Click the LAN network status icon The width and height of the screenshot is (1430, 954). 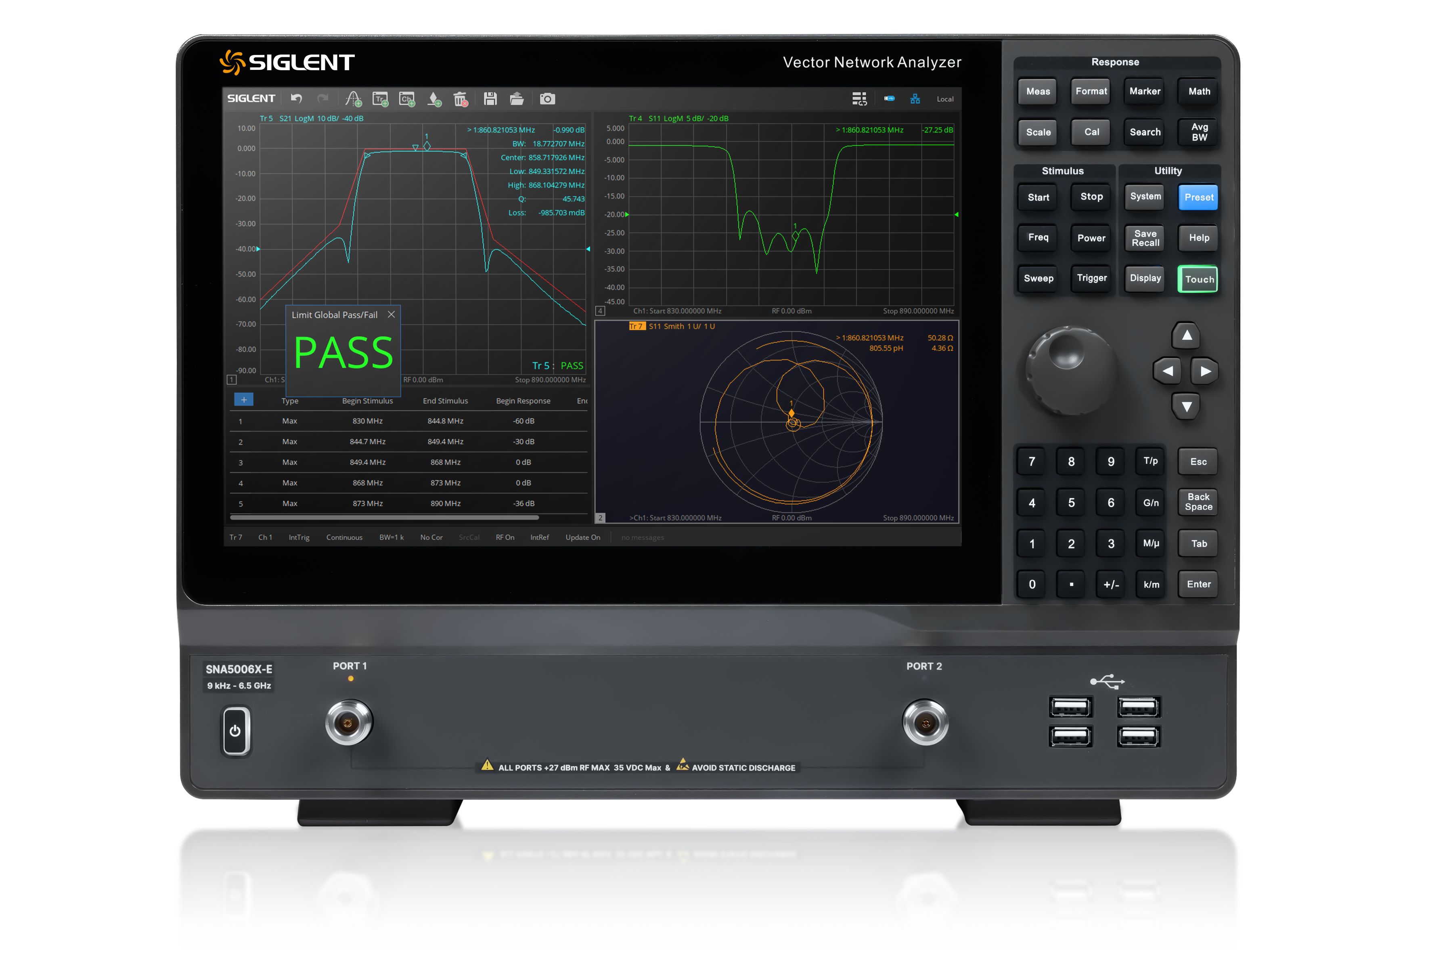click(x=915, y=99)
